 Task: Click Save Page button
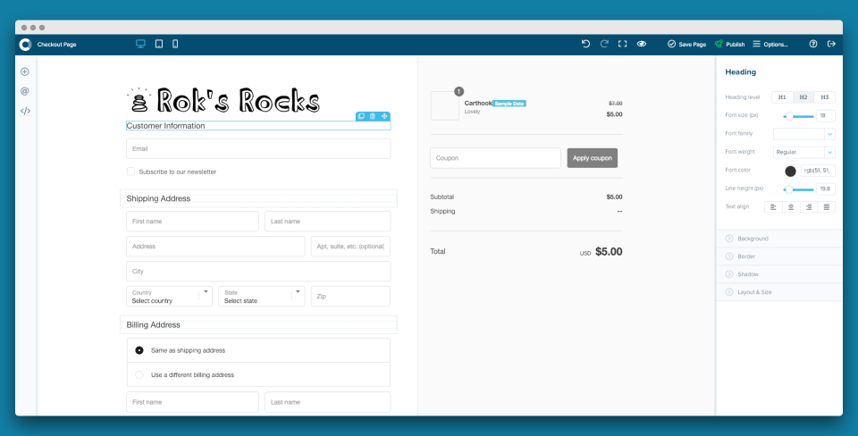coord(686,45)
